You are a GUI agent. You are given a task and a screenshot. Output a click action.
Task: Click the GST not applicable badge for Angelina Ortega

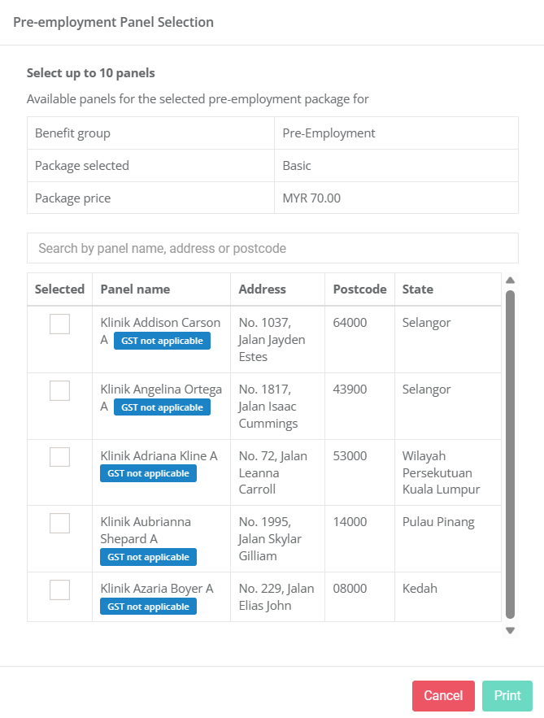pos(162,407)
